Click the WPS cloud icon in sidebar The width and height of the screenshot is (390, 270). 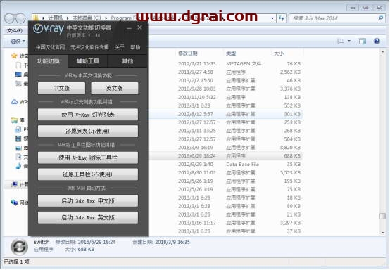(x=14, y=102)
